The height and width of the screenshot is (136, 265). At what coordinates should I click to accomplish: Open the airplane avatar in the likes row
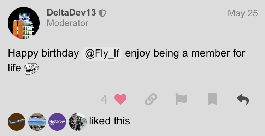coord(17,122)
